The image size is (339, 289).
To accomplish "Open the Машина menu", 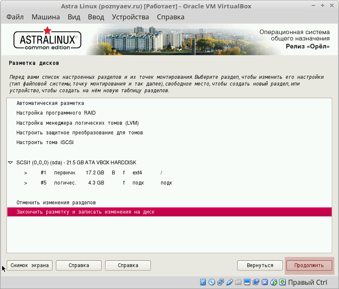I will click(45, 17).
